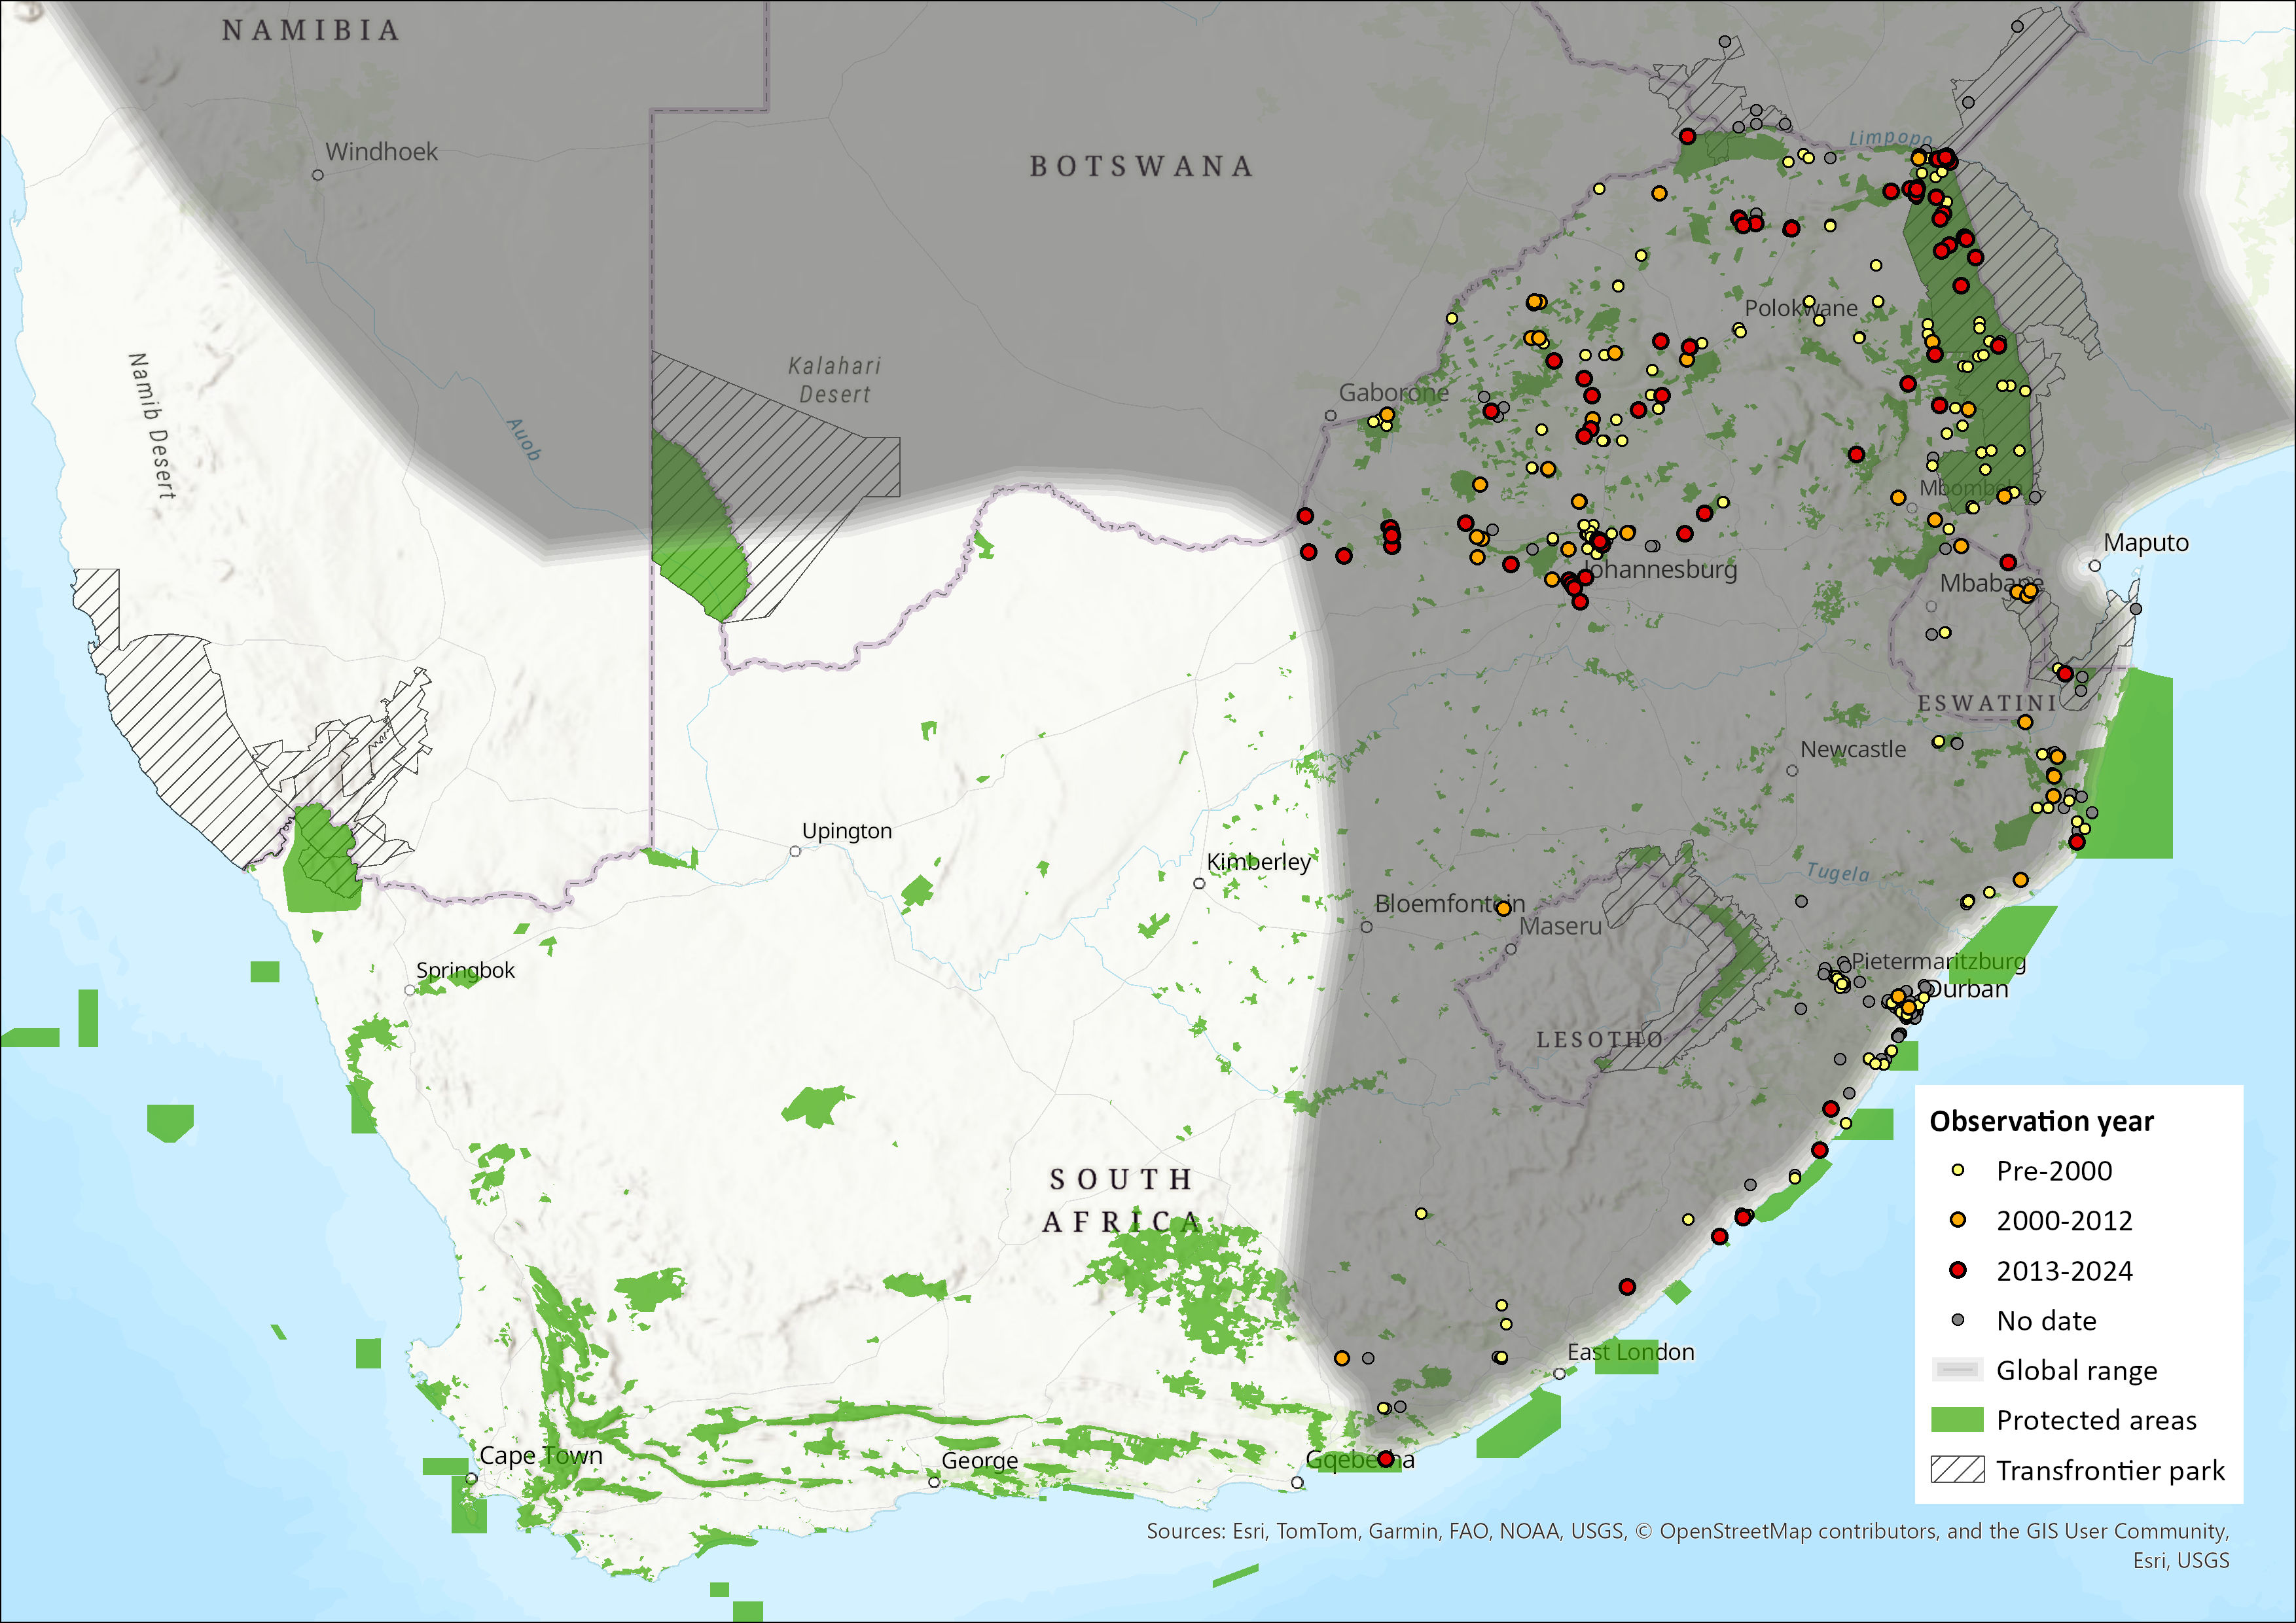This screenshot has height=1623, width=2296.
Task: Click the red observation dot at Gqeberha
Action: 1385,1459
